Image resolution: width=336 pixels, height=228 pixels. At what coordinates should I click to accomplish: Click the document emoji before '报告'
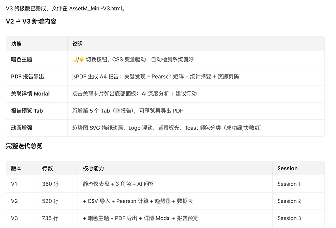click(118, 110)
